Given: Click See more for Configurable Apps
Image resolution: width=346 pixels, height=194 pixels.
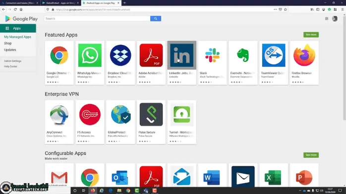Looking at the screenshot, I should (x=311, y=155).
